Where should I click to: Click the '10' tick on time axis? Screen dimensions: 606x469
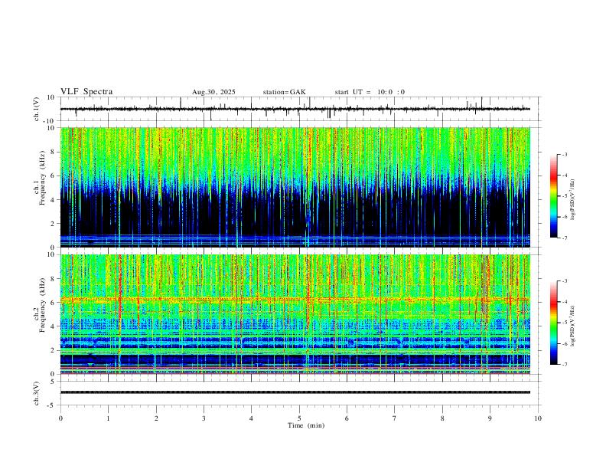[x=538, y=418]
